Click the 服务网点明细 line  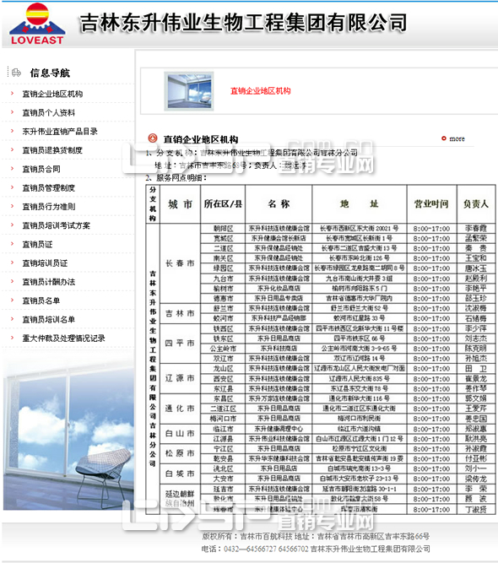176,177
